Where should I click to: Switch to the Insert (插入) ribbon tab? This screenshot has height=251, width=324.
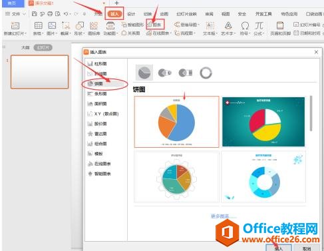tap(114, 14)
